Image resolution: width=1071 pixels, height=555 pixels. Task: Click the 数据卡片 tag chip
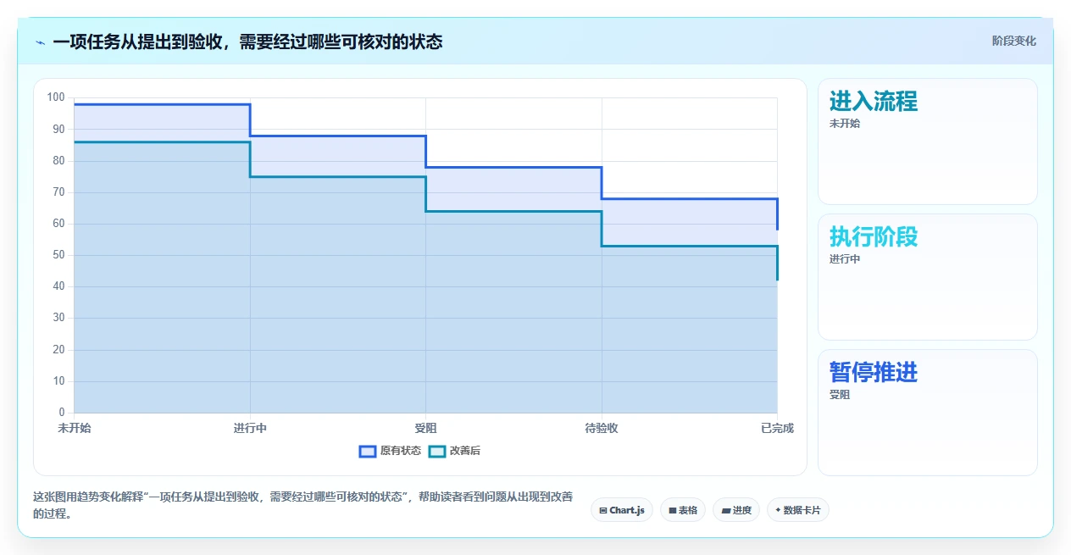tap(797, 510)
